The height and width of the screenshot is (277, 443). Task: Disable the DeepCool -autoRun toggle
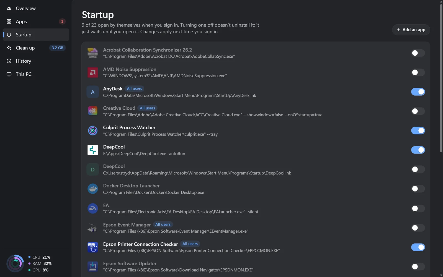click(418, 150)
